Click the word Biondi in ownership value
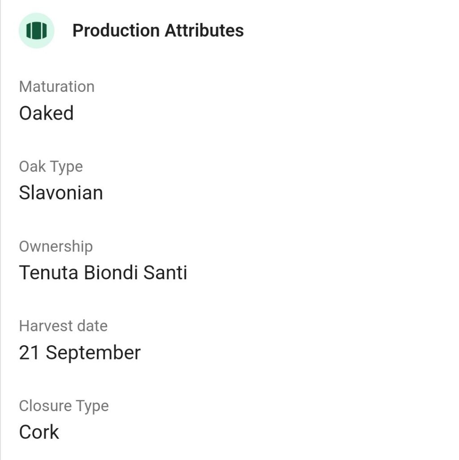The width and height of the screenshot is (459, 460). (x=111, y=273)
